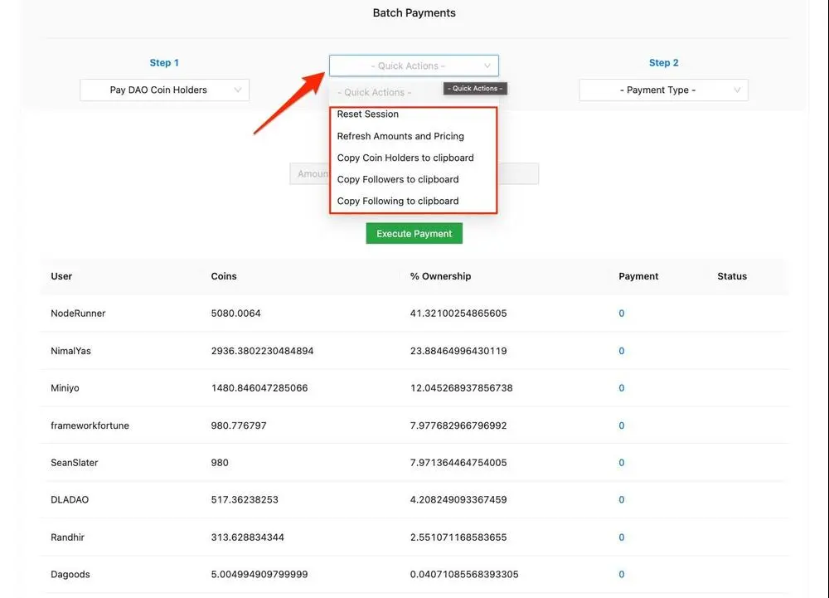Select Copy Following to clipboard
The width and height of the screenshot is (829, 598).
click(x=398, y=201)
